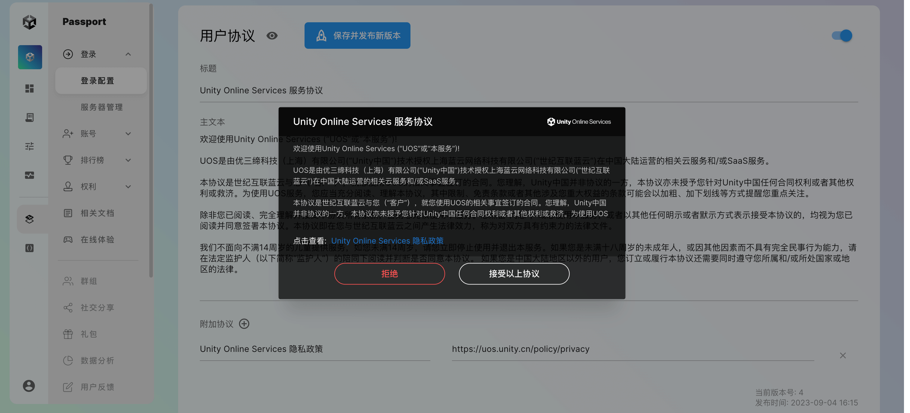The image size is (910, 413).
Task: Click the add icon next to 附加协议
Action: pyautogui.click(x=244, y=324)
